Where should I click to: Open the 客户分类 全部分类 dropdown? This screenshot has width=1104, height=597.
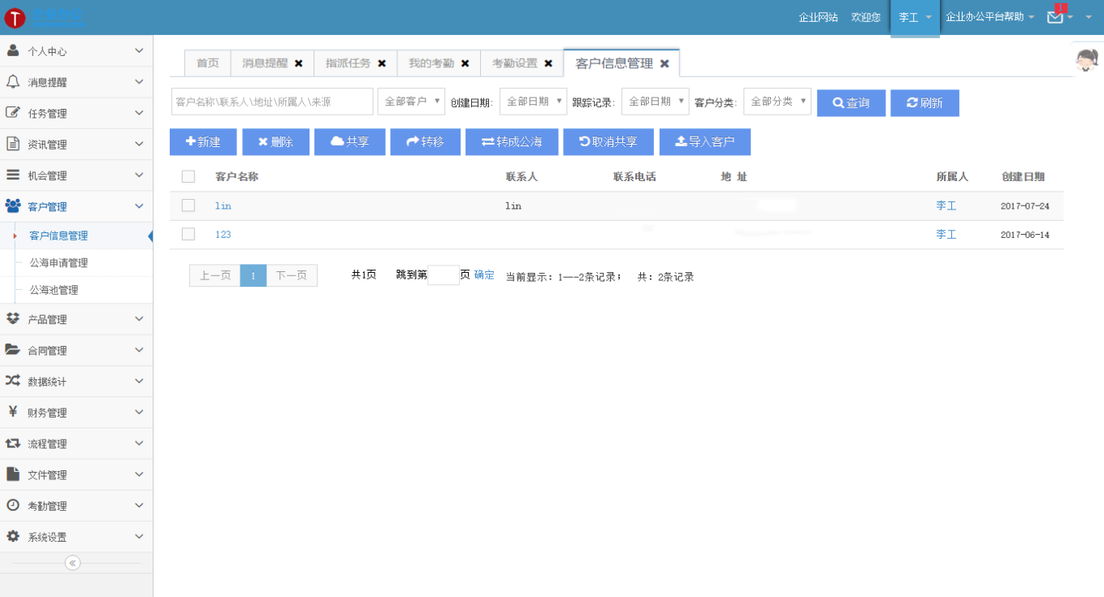click(x=777, y=102)
